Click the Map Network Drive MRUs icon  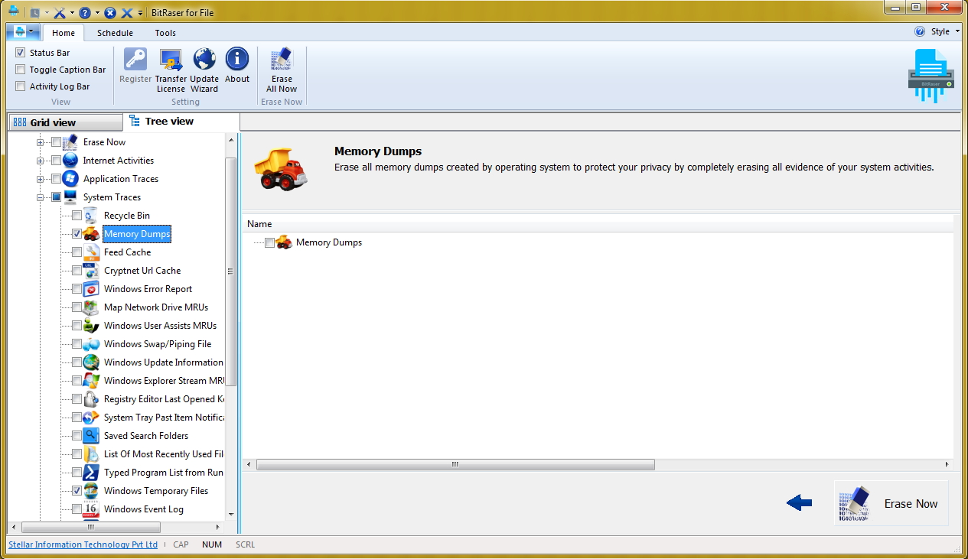[x=91, y=307]
